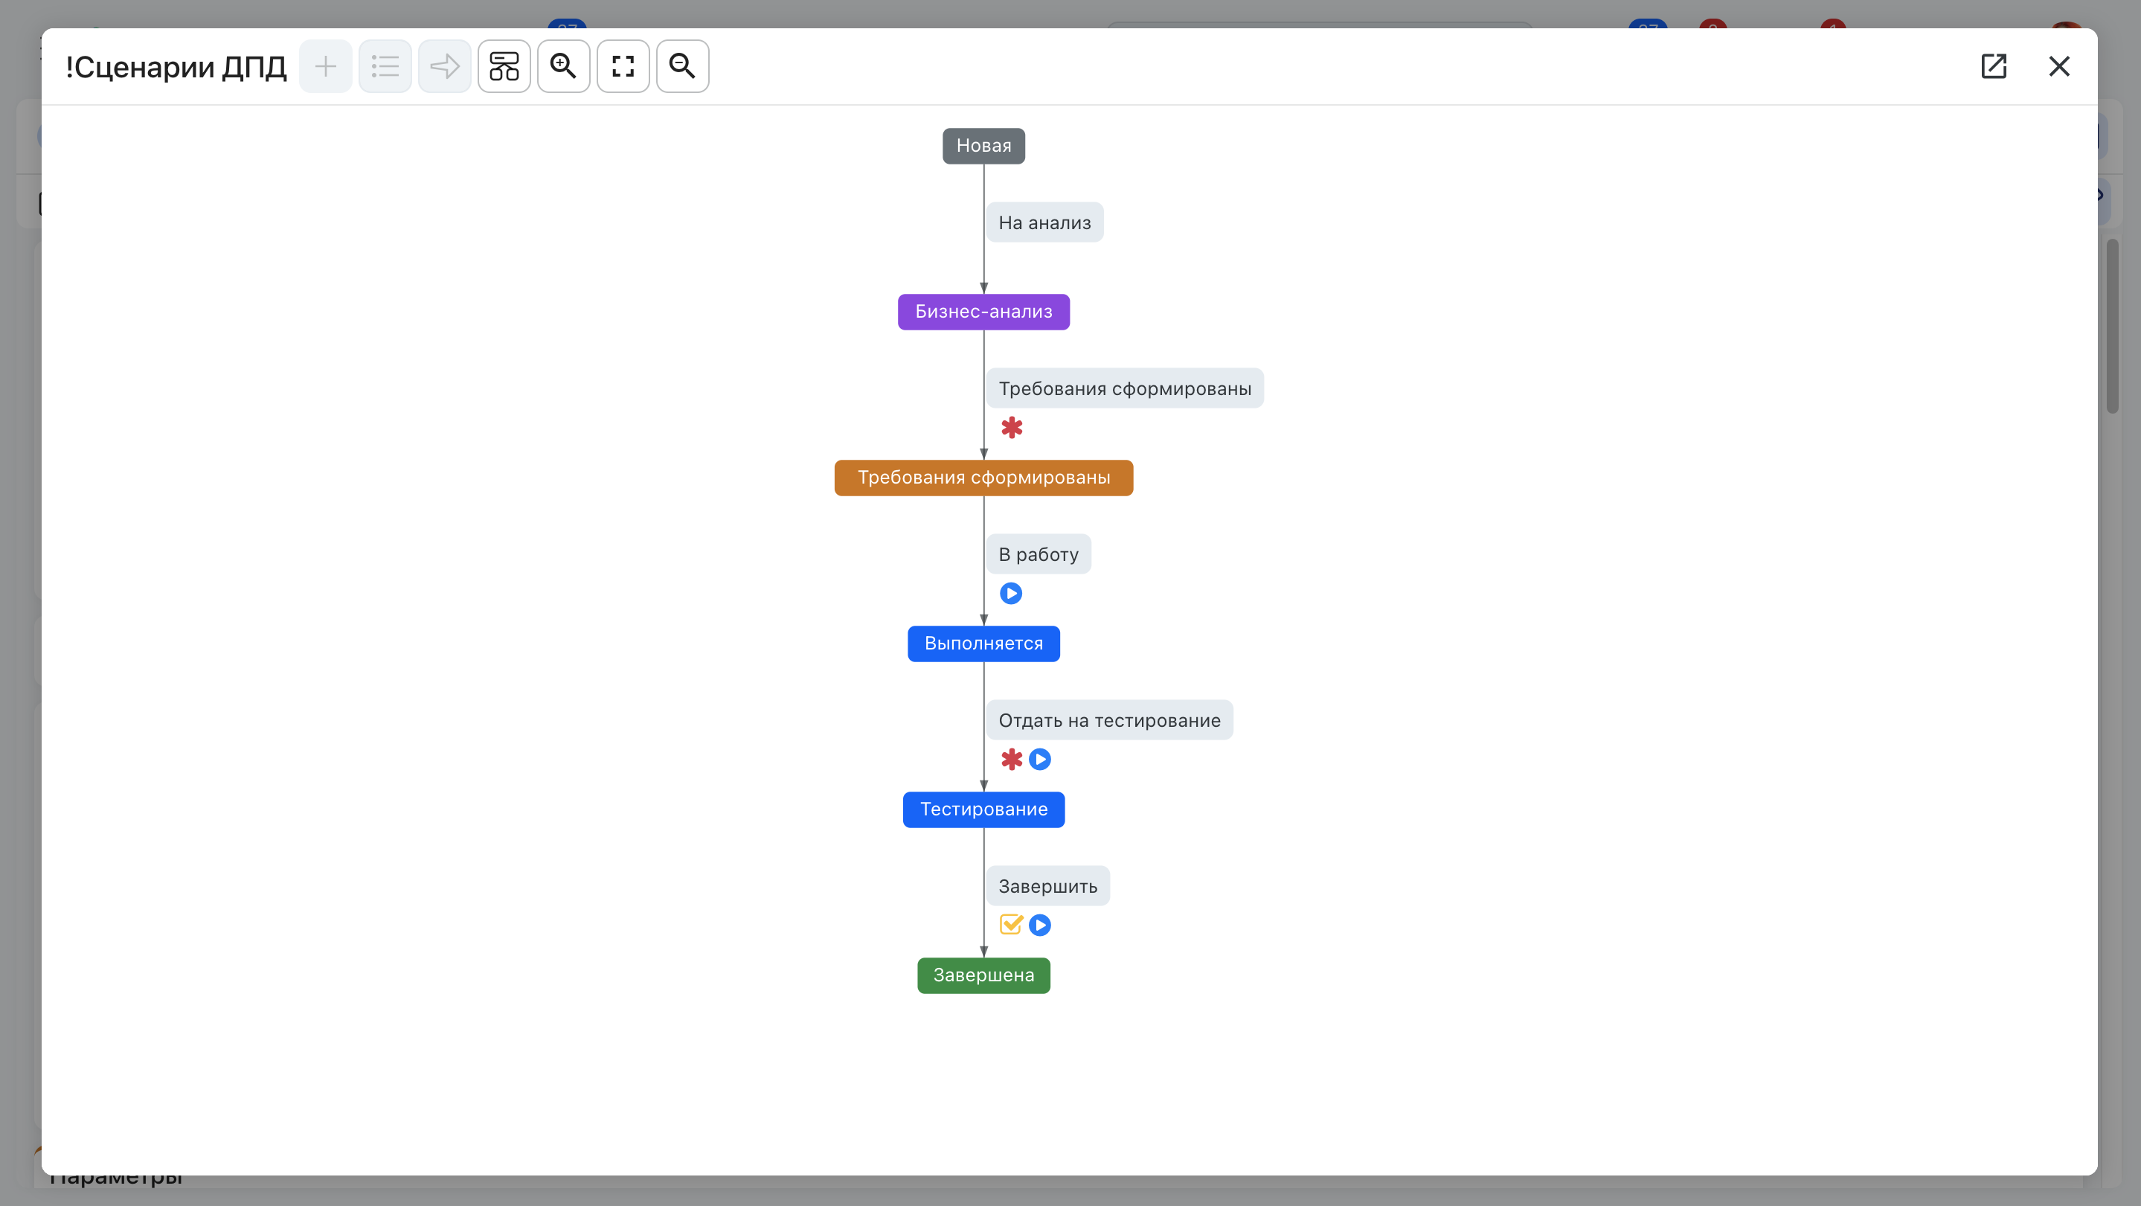Screen dimensions: 2141x1206
Task: Open workflow in a new window
Action: click(x=1994, y=66)
